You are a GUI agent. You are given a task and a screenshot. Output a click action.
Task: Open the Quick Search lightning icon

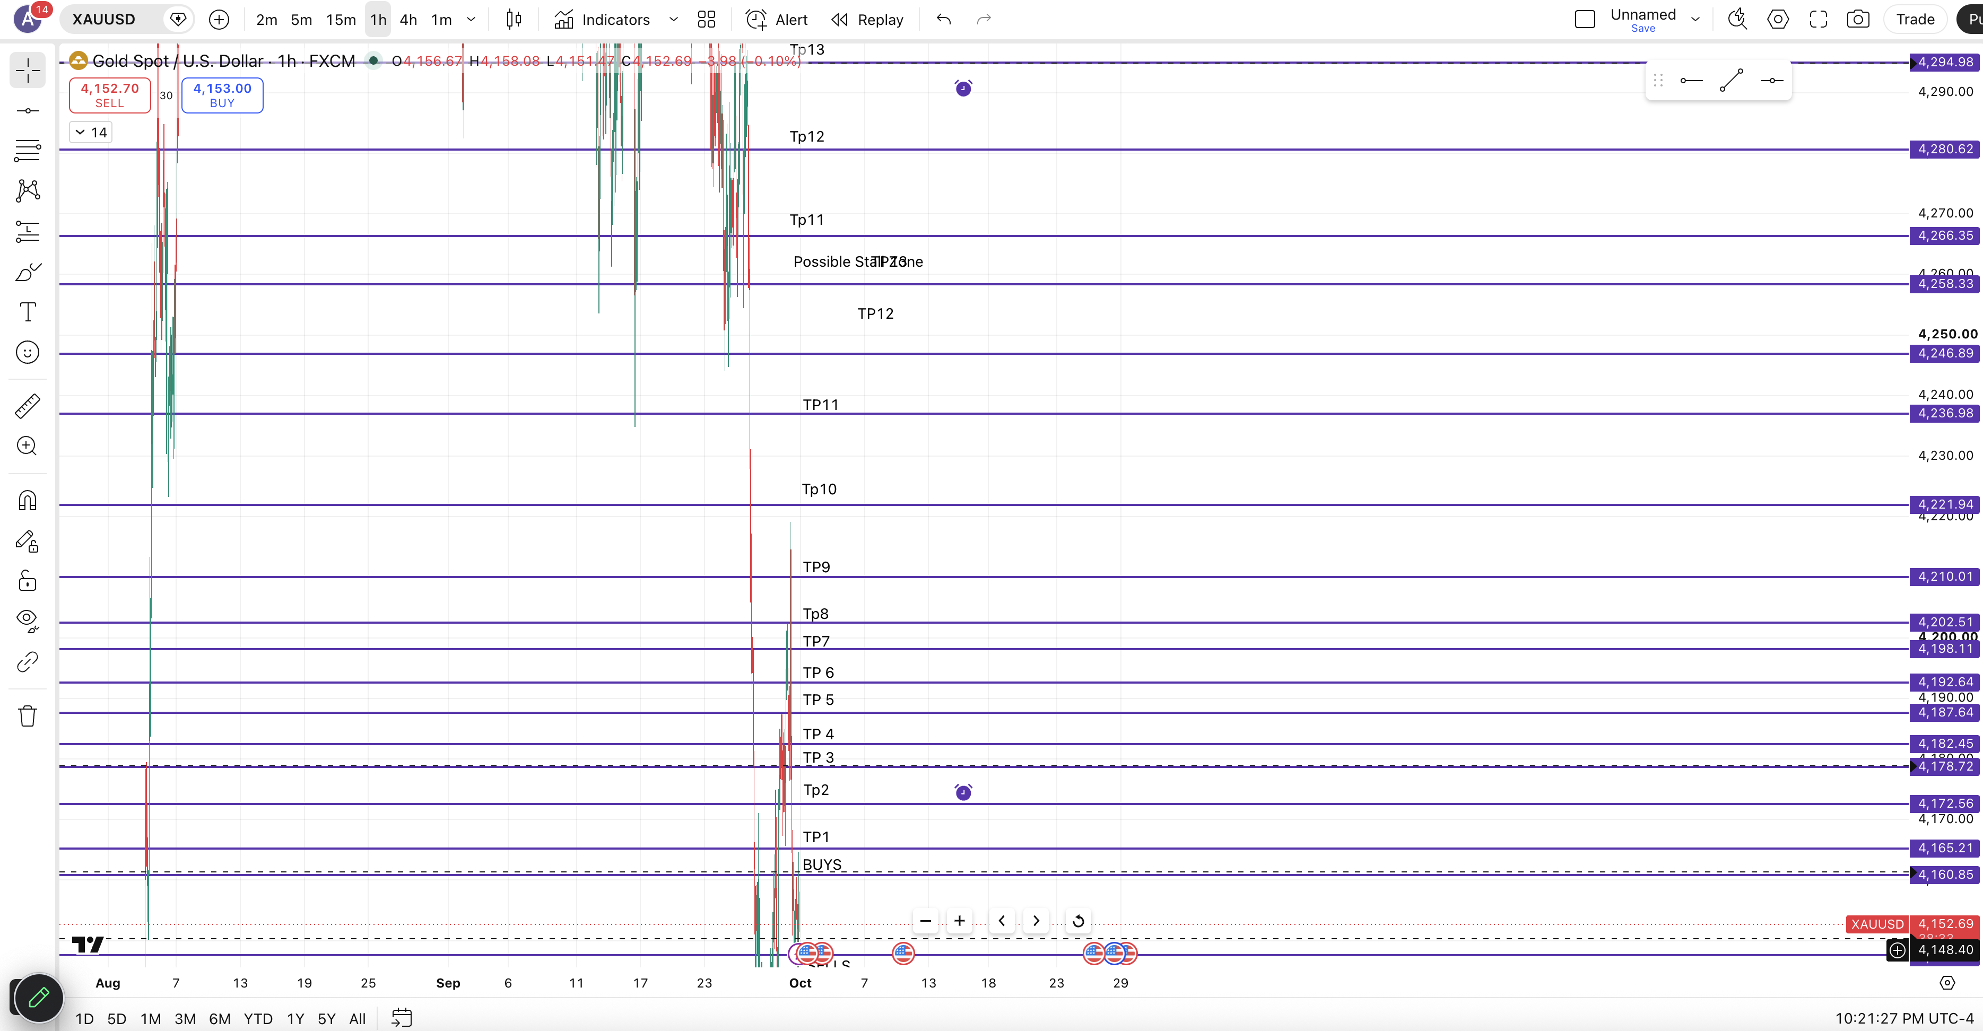coord(1737,19)
